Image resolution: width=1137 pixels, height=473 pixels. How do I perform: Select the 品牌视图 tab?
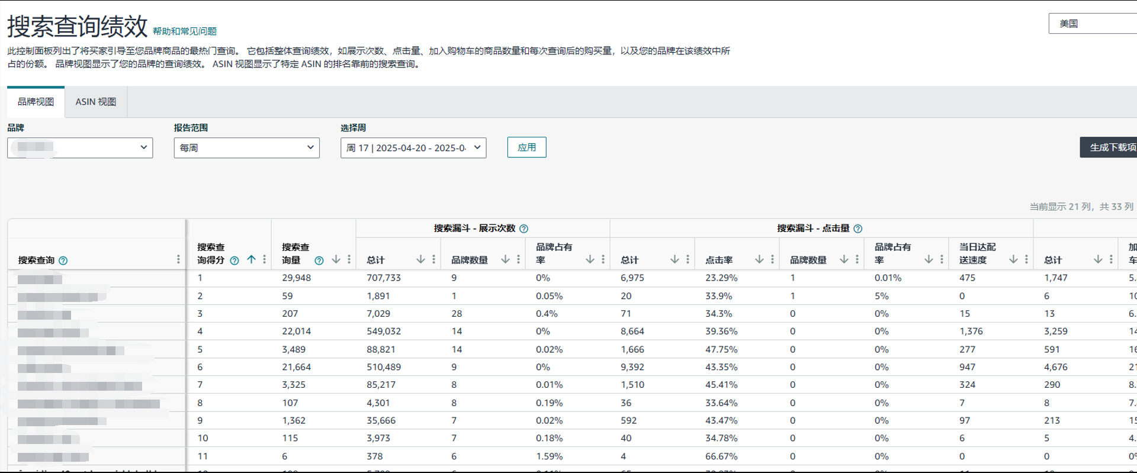36,102
